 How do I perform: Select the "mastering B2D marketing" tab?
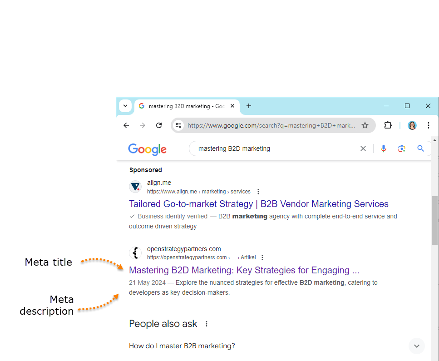(184, 106)
